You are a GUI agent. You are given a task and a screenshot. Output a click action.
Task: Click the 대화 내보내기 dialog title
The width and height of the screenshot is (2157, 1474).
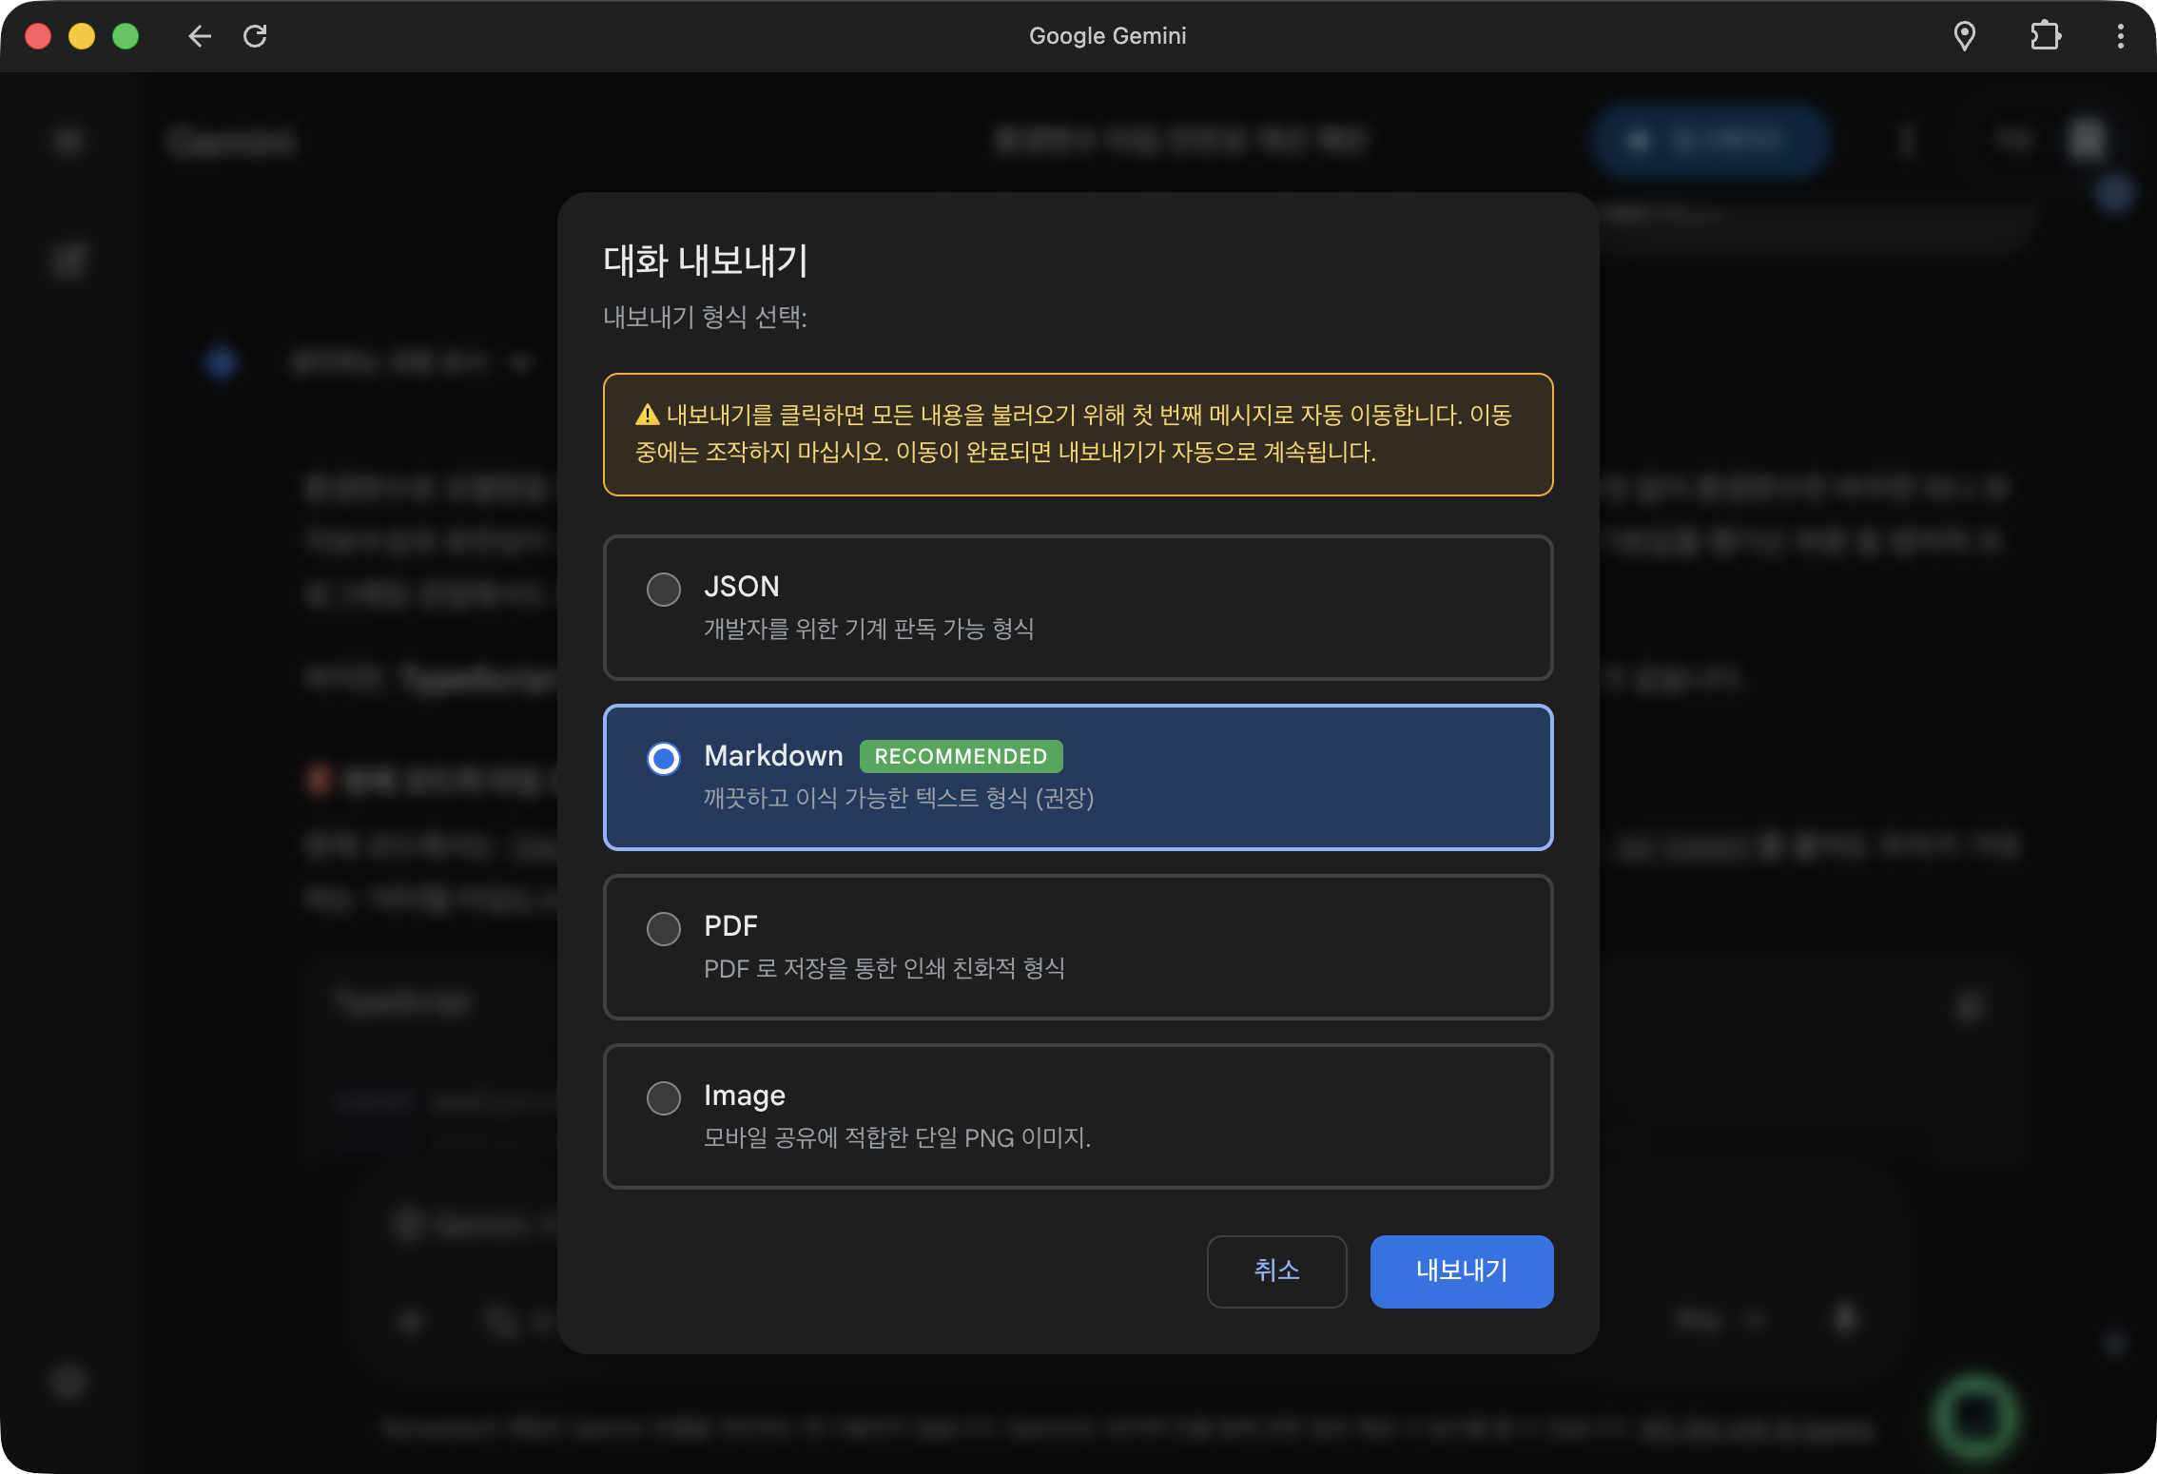point(705,261)
